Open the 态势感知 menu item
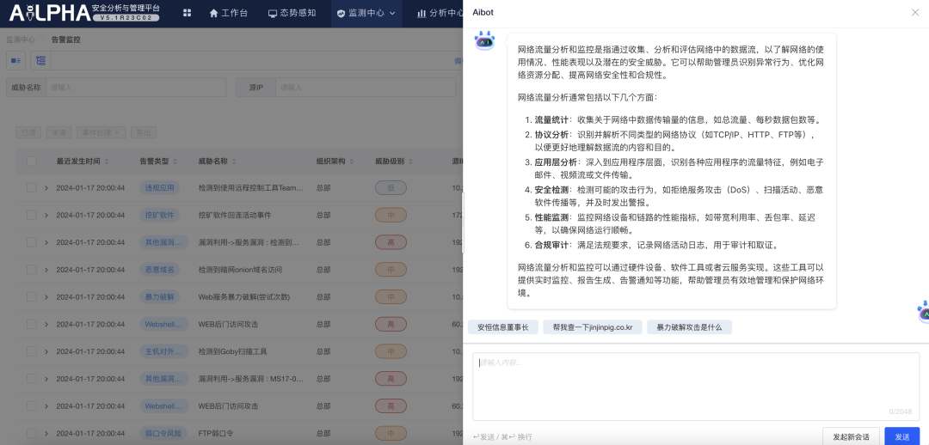Viewport: 929px width, 445px height. [x=292, y=14]
